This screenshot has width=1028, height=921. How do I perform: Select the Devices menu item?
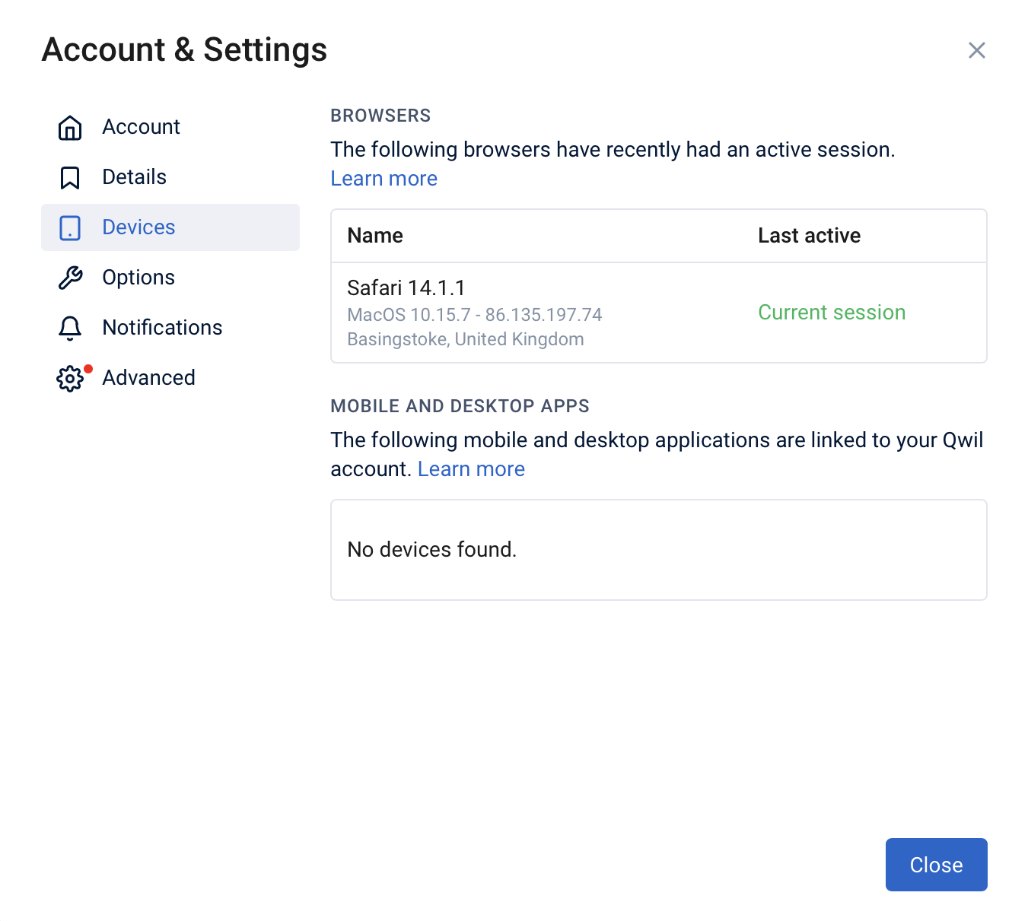pyautogui.click(x=170, y=227)
